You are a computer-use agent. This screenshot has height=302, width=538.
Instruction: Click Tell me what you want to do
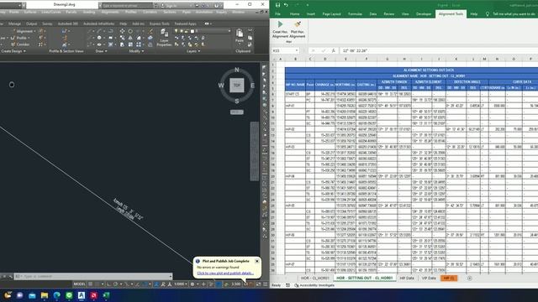click(x=514, y=14)
